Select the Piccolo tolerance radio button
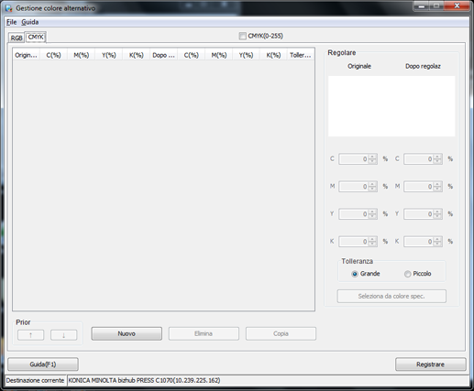Image resolution: width=474 pixels, height=391 pixels. point(407,274)
